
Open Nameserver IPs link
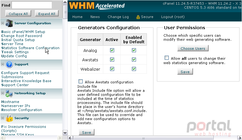16,106
